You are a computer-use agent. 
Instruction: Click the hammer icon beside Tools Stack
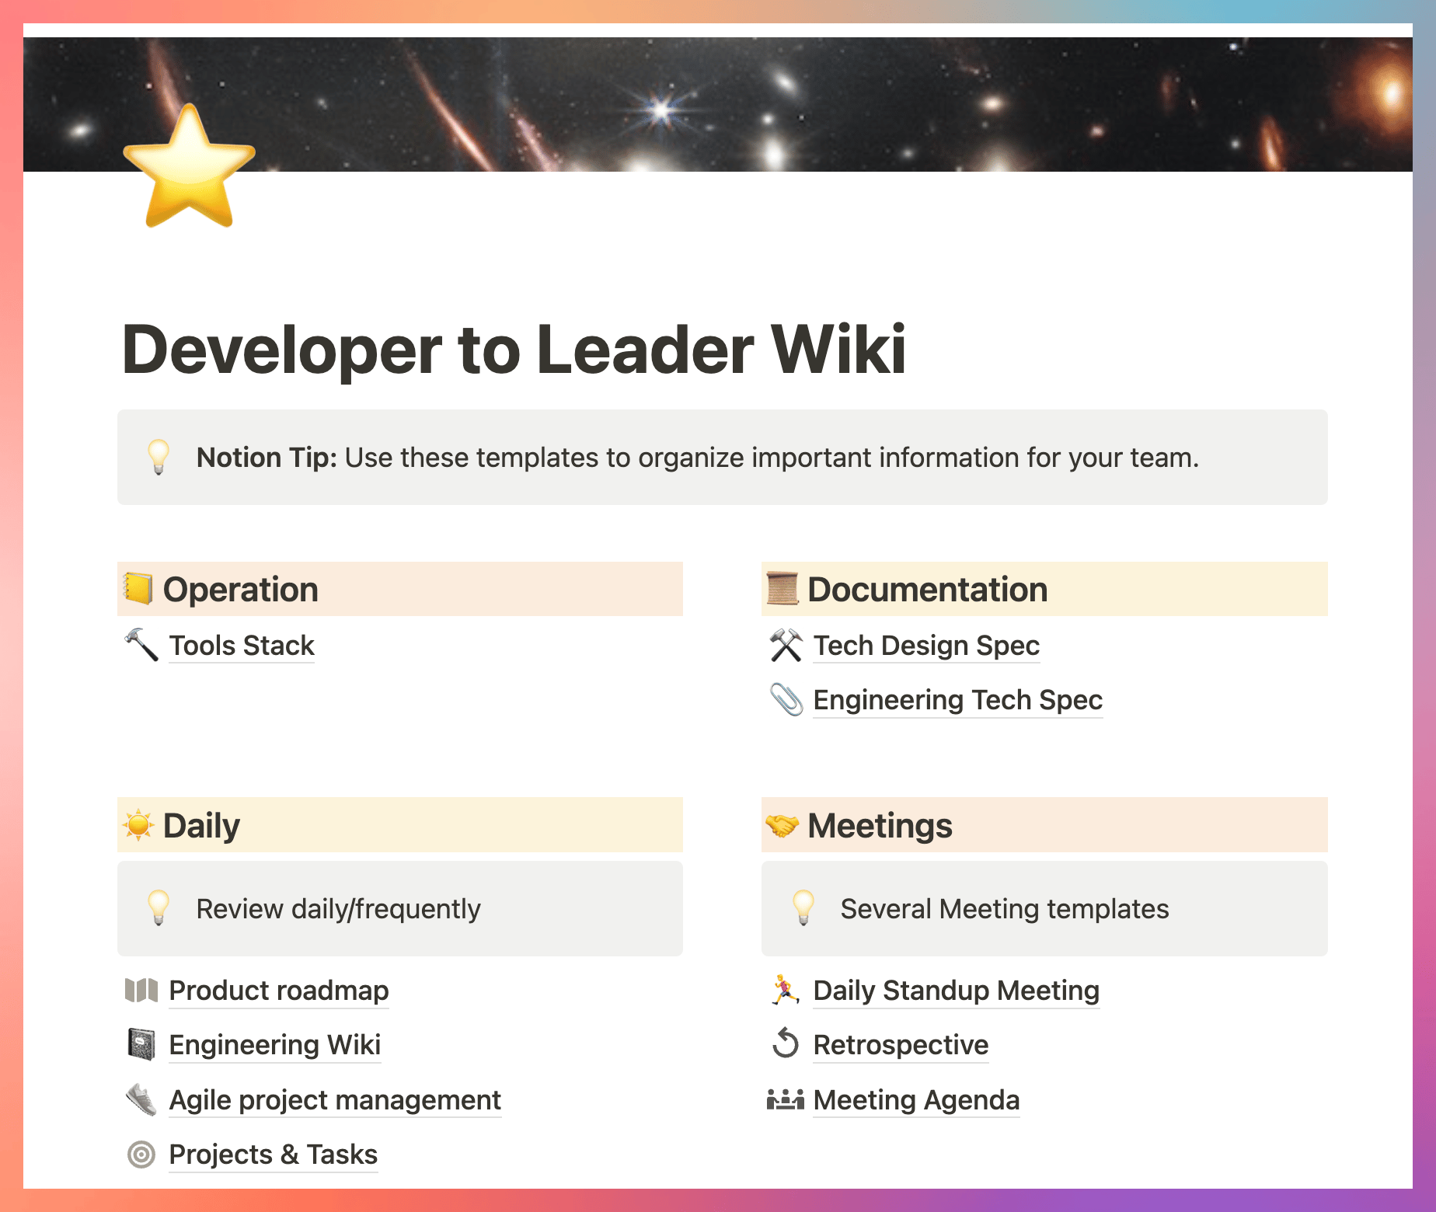coord(141,645)
